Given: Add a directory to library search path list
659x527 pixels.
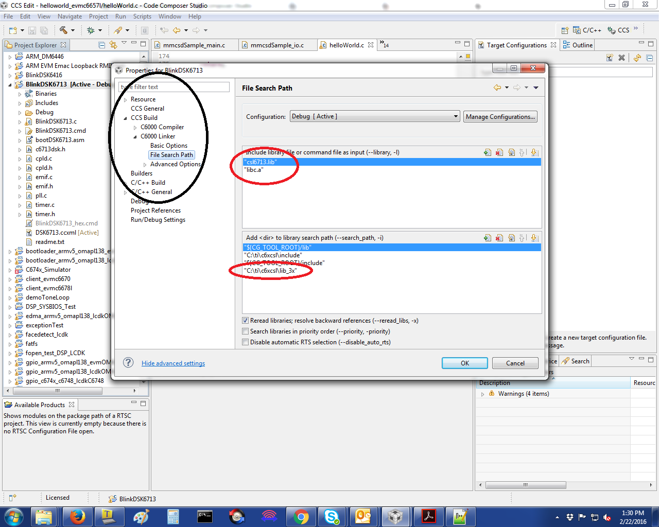Looking at the screenshot, I should [x=487, y=238].
